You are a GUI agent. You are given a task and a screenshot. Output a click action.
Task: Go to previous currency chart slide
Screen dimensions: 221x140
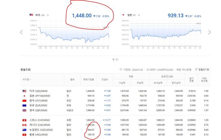coord(21,32)
